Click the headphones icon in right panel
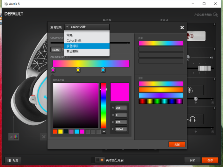 pyautogui.click(x=192, y=119)
